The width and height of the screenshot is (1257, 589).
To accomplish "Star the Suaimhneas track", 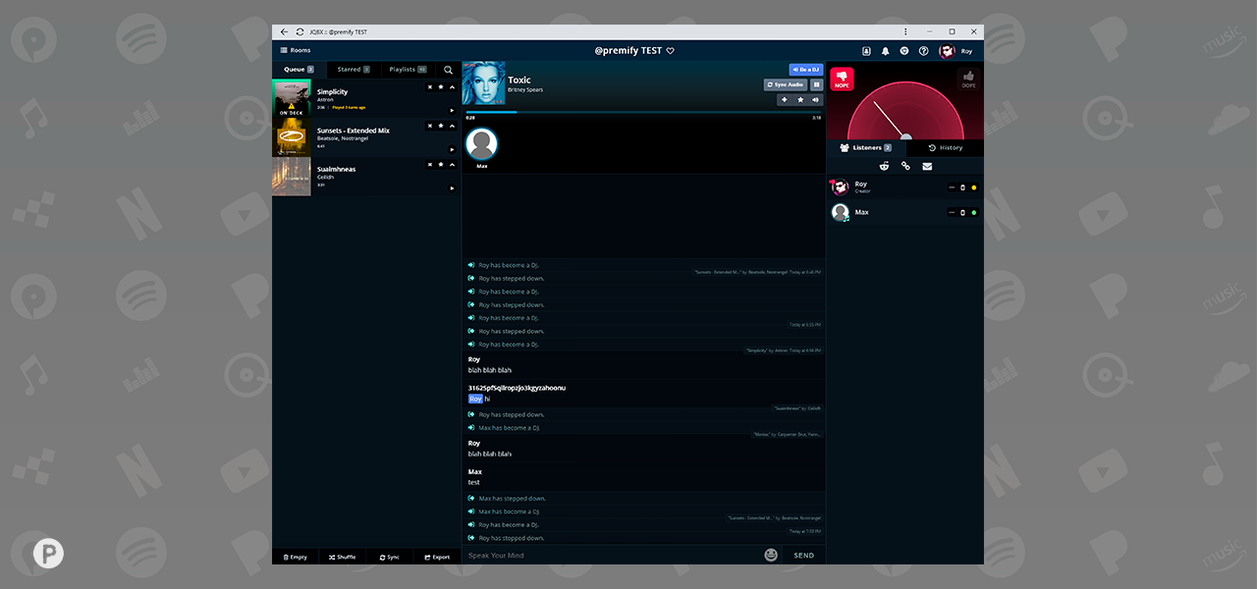I will click(441, 164).
